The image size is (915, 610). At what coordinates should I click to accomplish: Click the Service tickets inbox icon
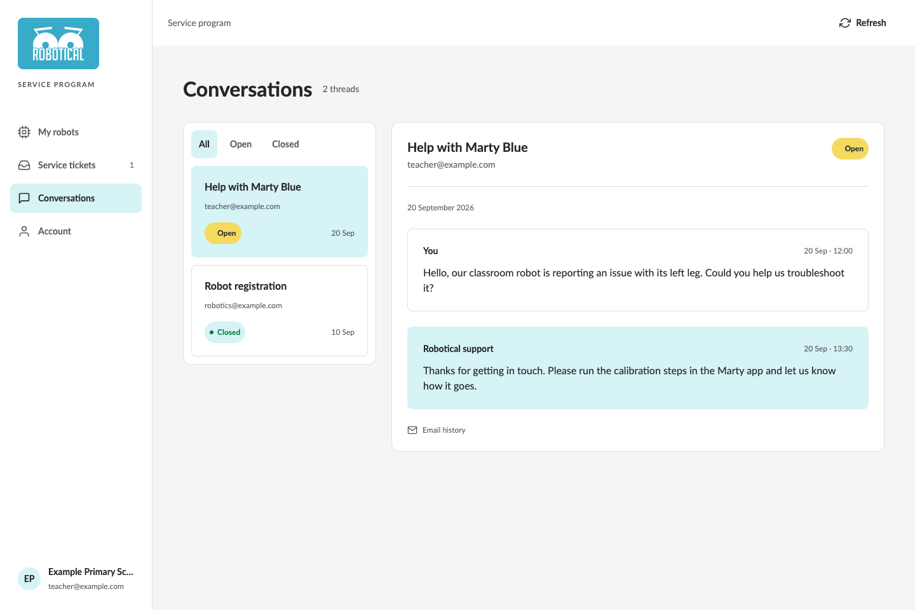coord(24,165)
